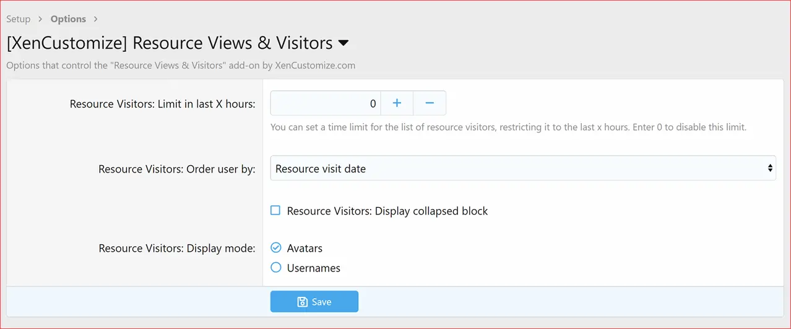This screenshot has width=791, height=329.
Task: Navigate to the Options breadcrumb
Action: click(68, 19)
